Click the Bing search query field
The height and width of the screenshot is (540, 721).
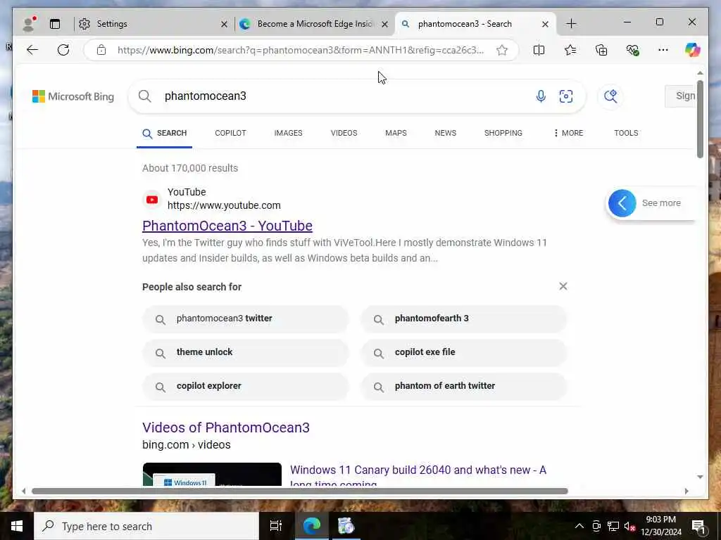click(345, 96)
